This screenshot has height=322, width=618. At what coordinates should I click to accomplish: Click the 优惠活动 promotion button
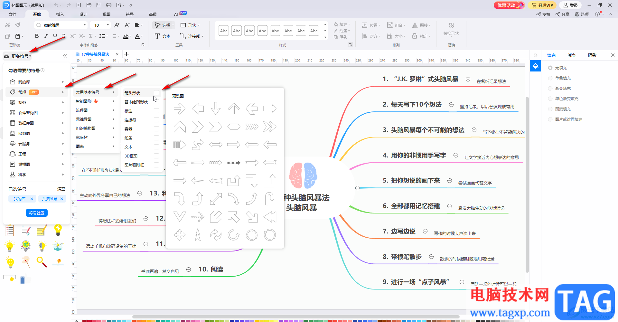pos(509,5)
